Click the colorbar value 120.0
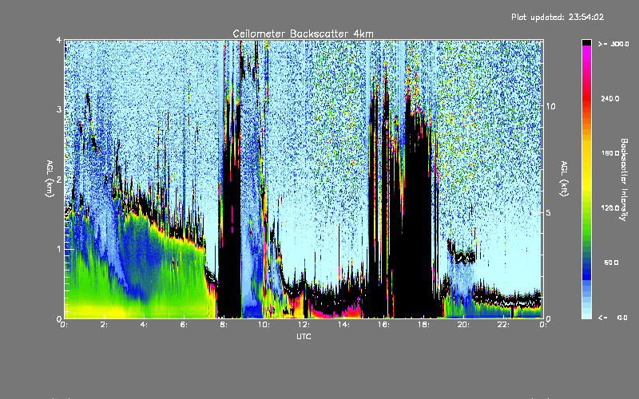Screen dimensions: 639x399 coord(610,208)
